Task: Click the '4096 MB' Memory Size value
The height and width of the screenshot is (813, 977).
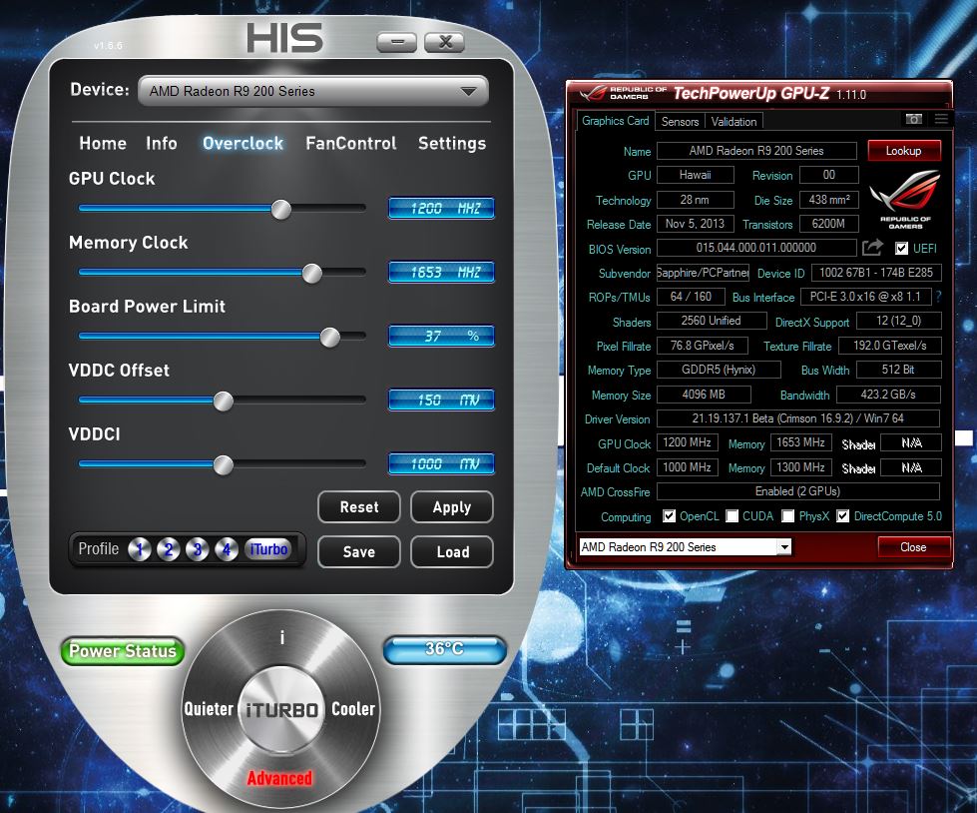Action: (705, 395)
